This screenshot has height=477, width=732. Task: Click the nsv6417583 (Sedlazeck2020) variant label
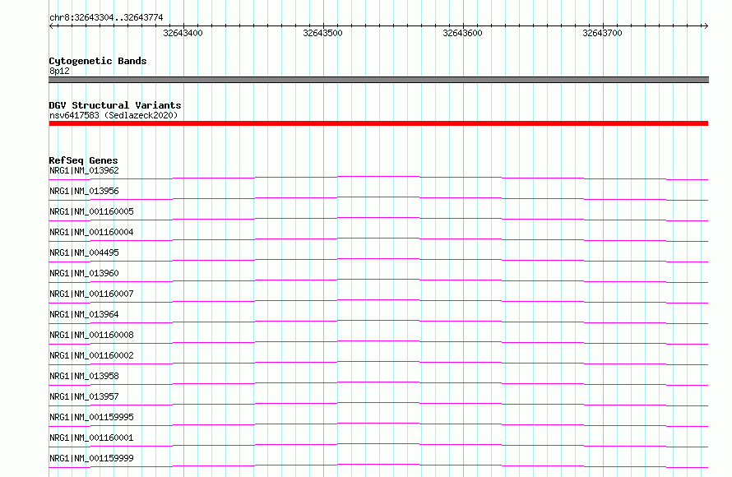coord(114,115)
